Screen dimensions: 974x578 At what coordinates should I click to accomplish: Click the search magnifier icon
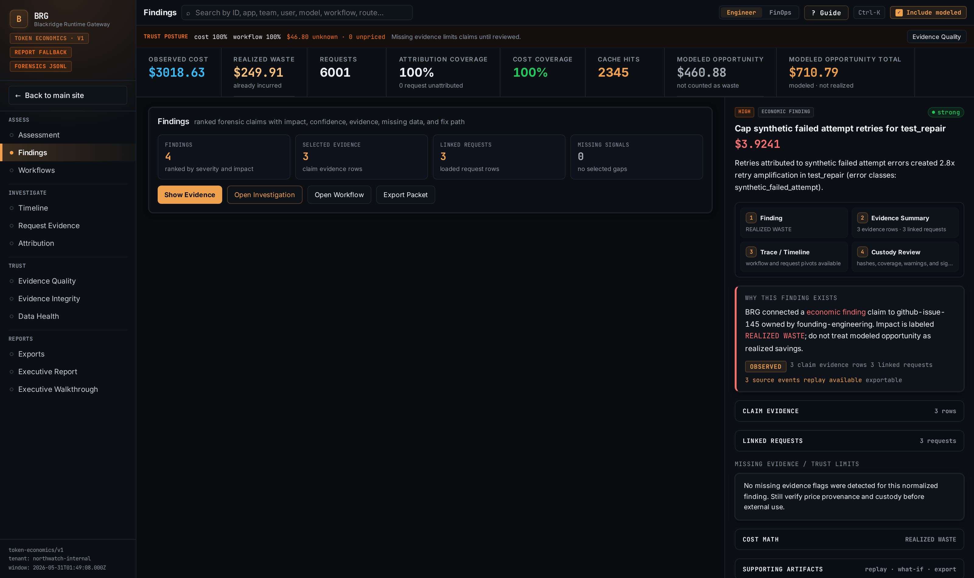pyautogui.click(x=188, y=13)
